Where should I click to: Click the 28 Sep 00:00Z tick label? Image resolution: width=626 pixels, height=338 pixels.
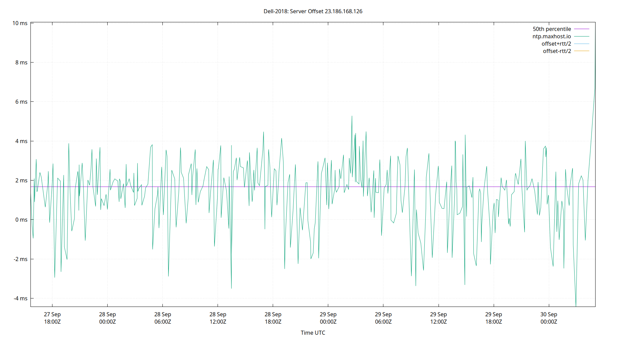pos(108,318)
